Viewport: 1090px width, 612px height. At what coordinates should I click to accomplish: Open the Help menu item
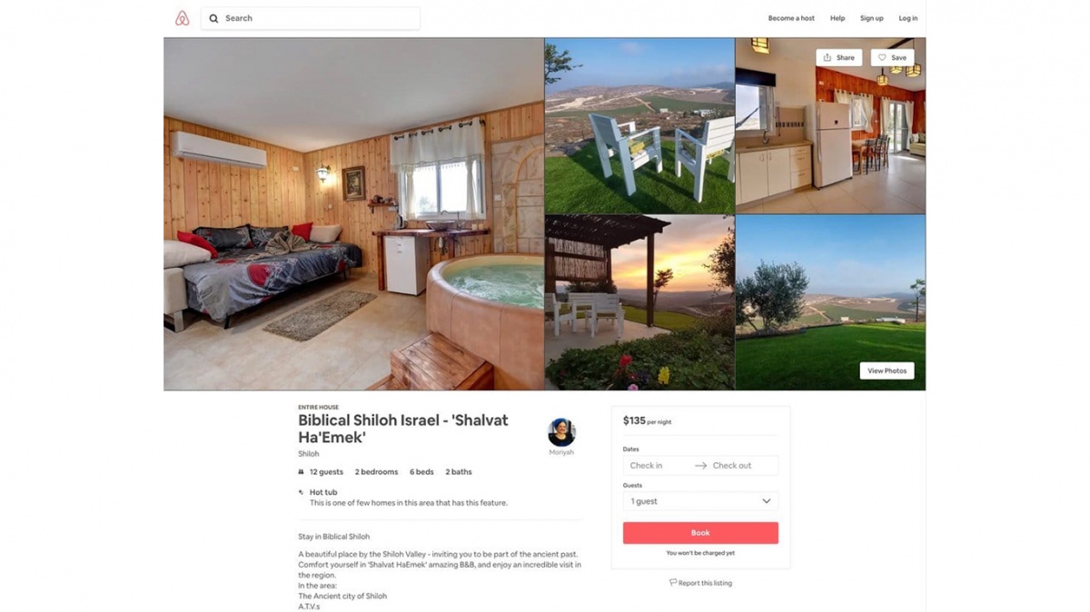pos(837,18)
